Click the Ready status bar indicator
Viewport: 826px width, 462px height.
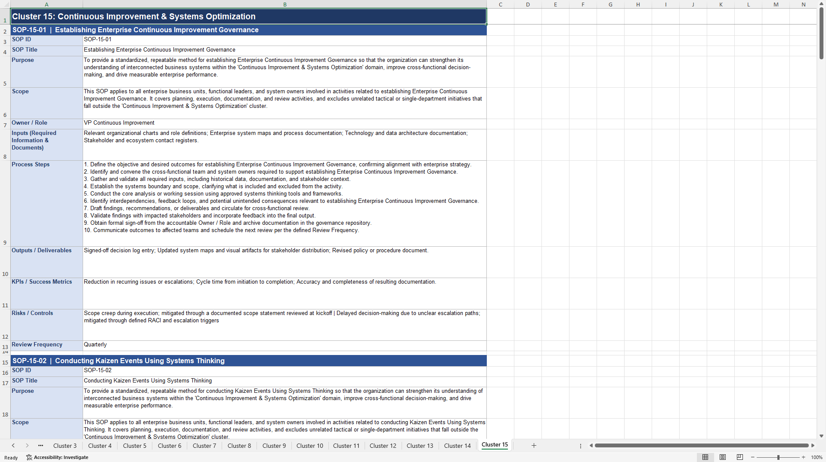(11, 458)
